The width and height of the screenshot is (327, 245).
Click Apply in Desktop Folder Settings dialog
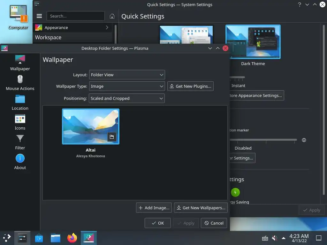(186, 223)
